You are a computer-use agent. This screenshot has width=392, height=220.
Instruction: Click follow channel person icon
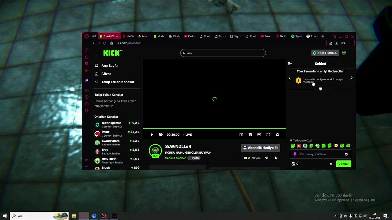(x=276, y=158)
